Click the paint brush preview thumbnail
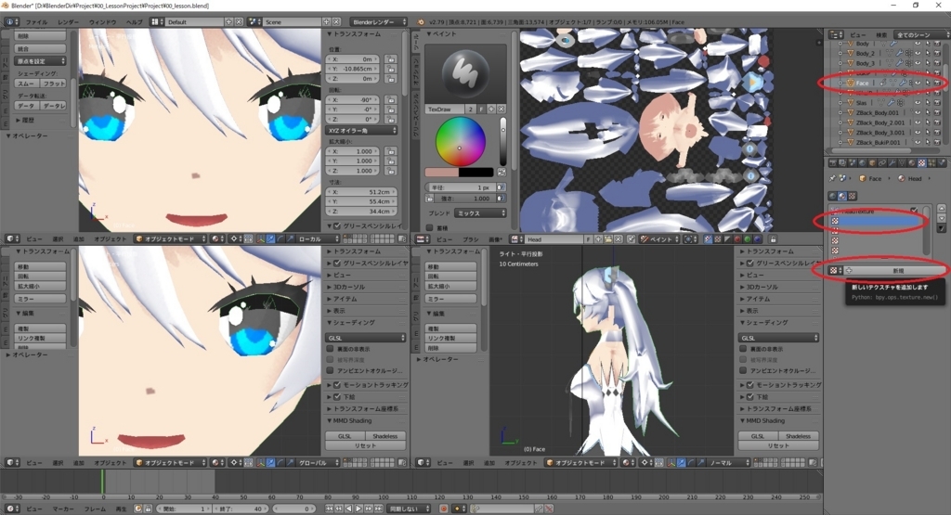Image resolution: width=951 pixels, height=515 pixels. 465,74
